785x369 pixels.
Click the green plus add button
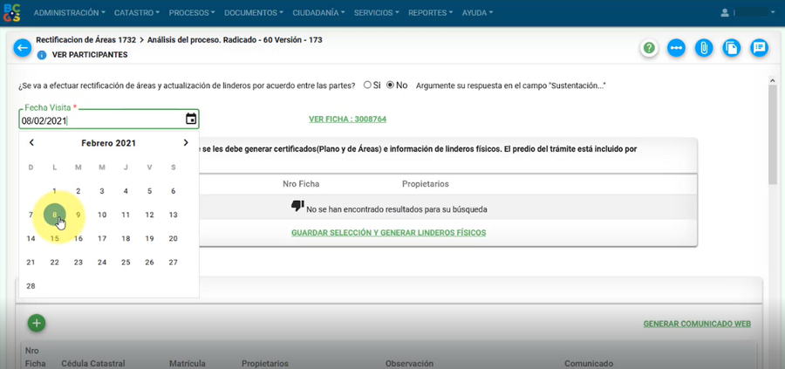pos(37,323)
